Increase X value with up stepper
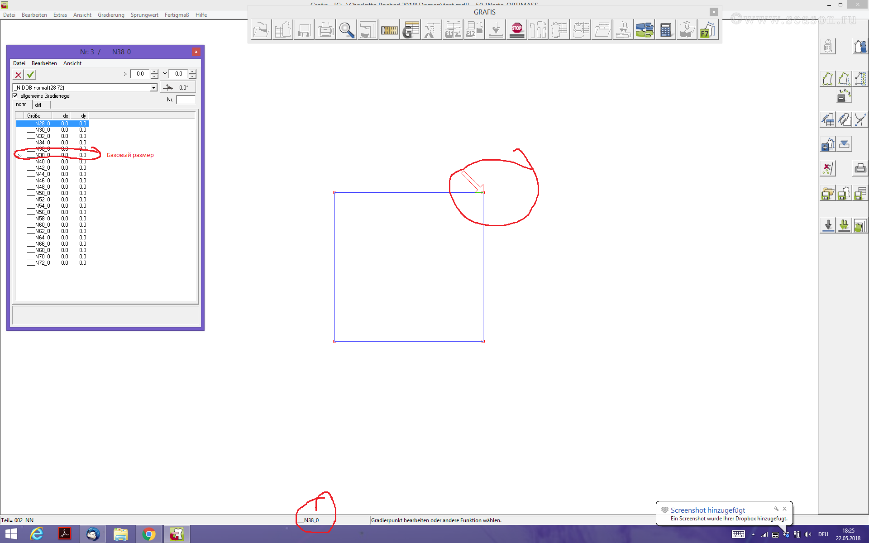 154,71
